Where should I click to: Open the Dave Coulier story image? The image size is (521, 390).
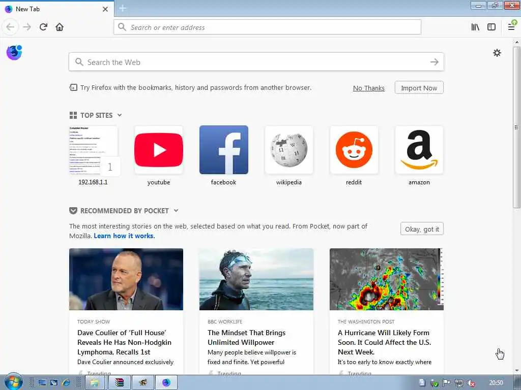(126, 279)
